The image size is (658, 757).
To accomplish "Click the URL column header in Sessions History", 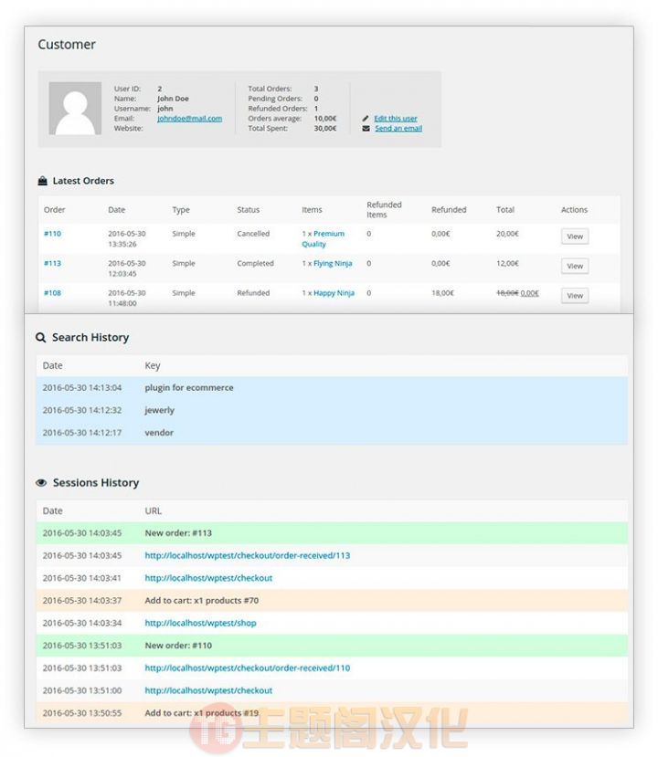I will click(154, 510).
